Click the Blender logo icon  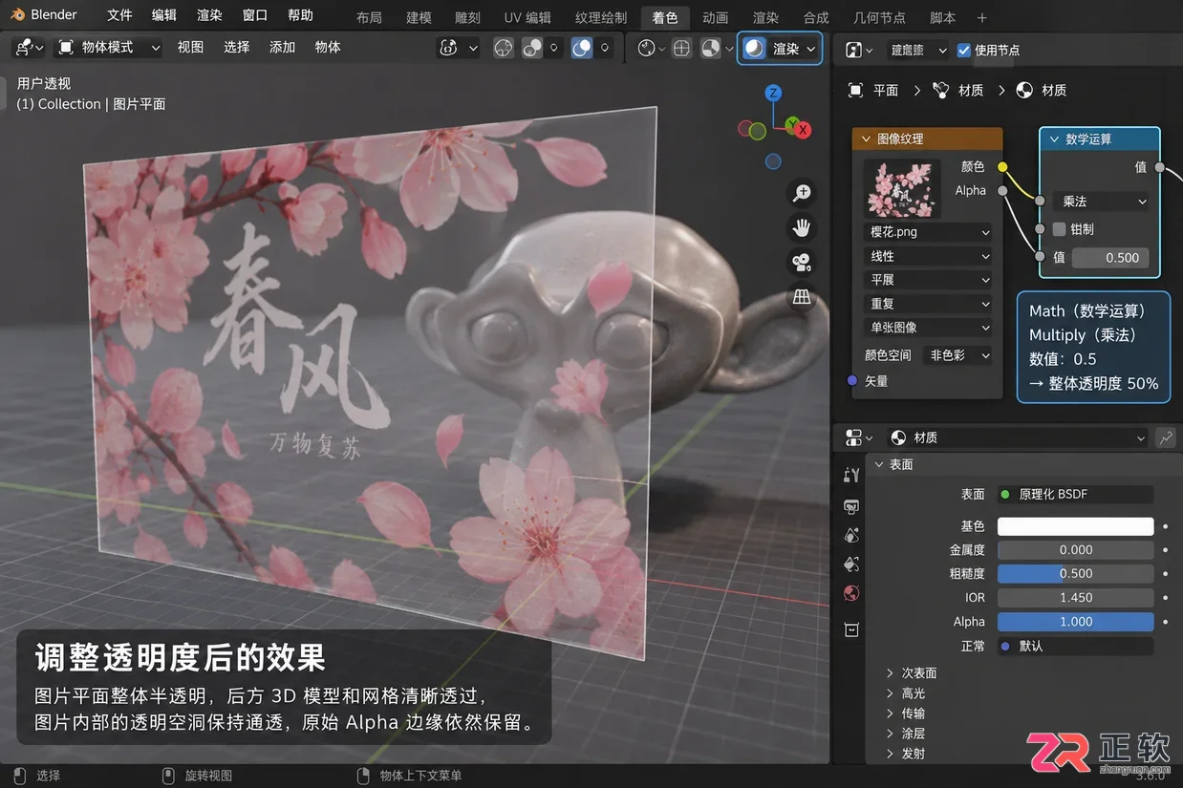[18, 15]
